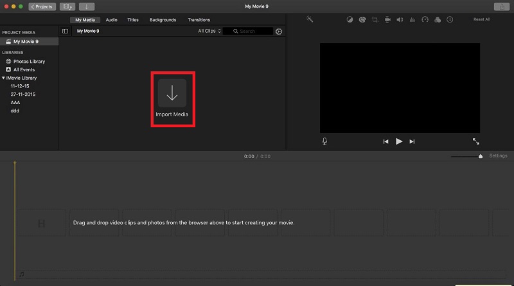Click the My Movie 9 browser title

tap(88, 31)
